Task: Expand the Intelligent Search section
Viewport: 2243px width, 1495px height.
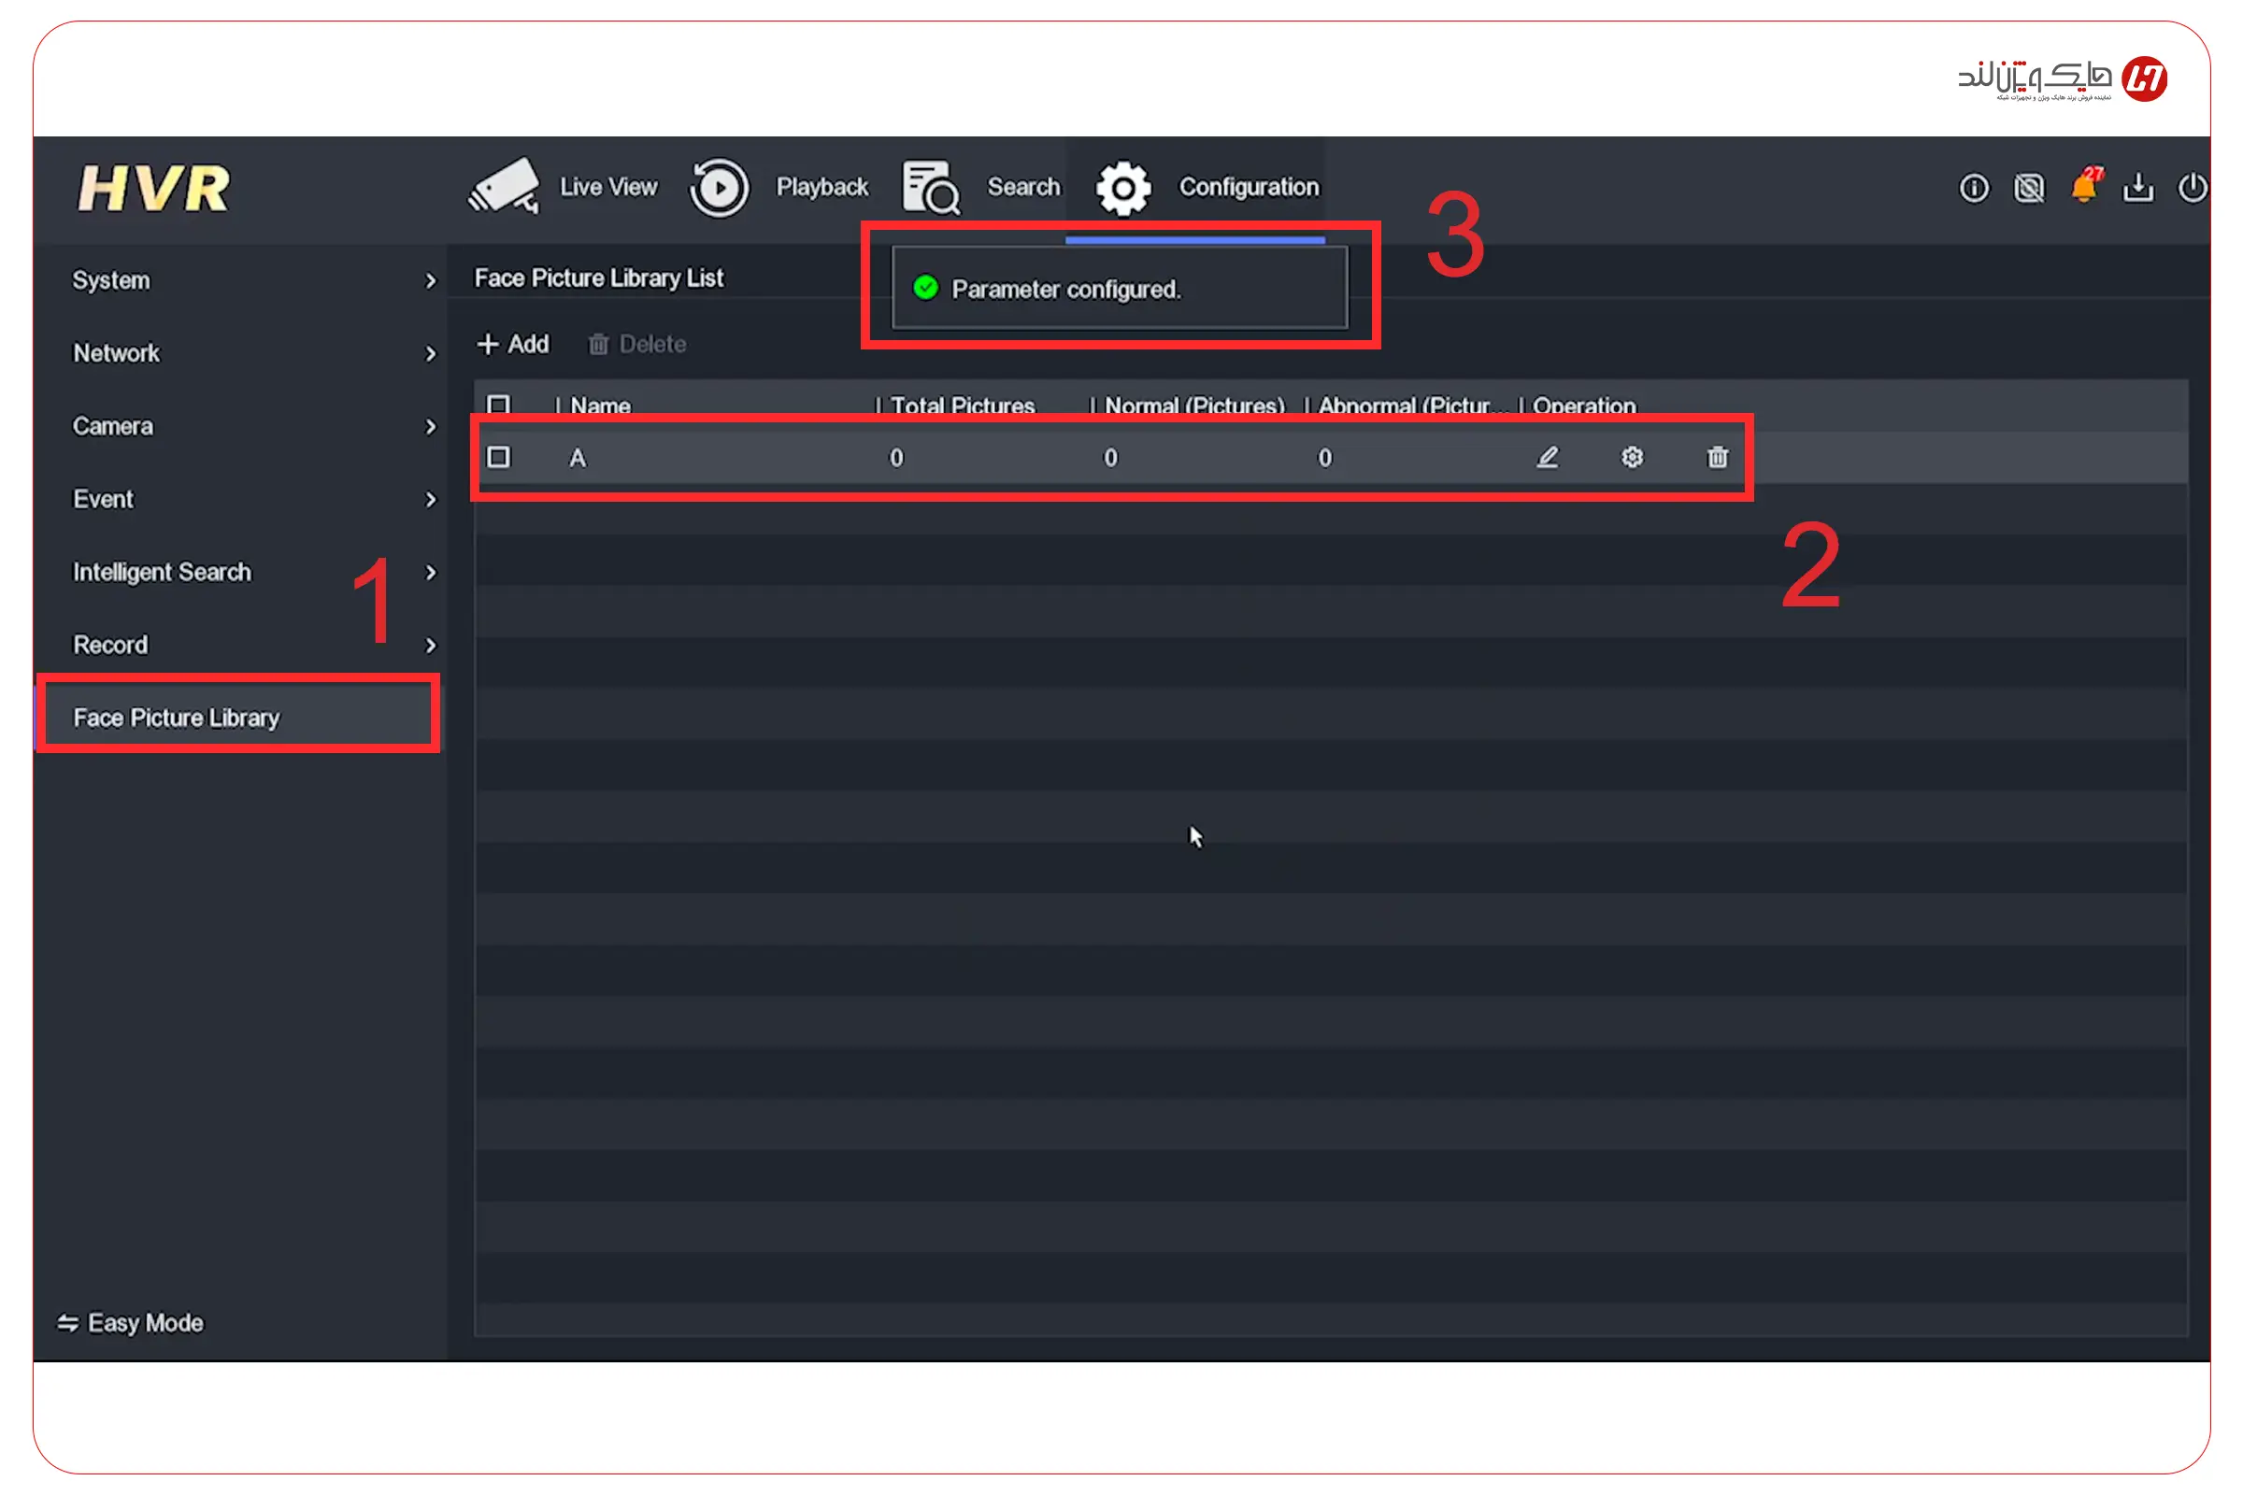Action: coord(430,572)
